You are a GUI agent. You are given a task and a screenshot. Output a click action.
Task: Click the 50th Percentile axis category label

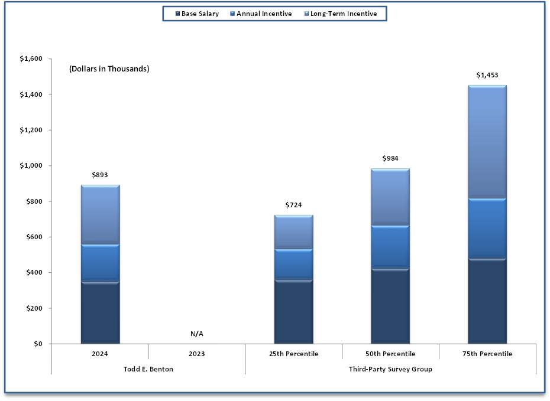click(390, 354)
